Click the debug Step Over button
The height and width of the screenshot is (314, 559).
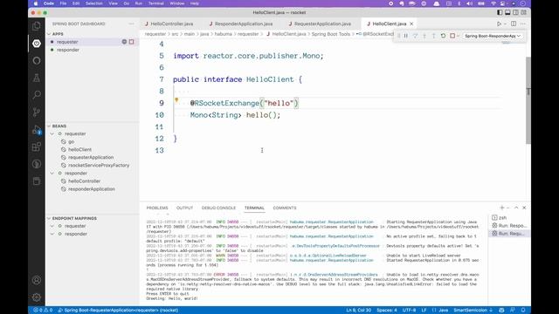pyautogui.click(x=415, y=36)
